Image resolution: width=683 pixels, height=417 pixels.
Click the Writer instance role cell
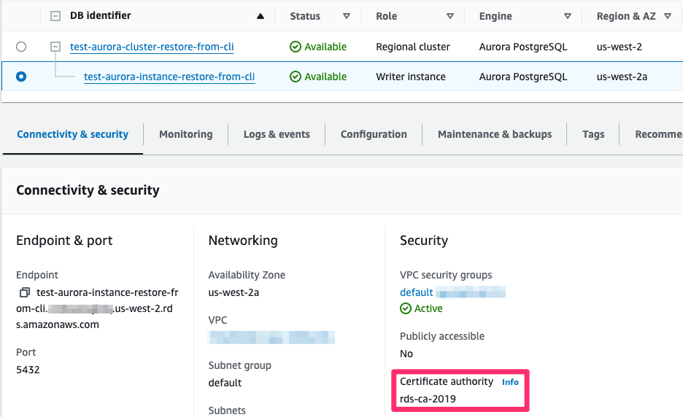click(x=411, y=77)
